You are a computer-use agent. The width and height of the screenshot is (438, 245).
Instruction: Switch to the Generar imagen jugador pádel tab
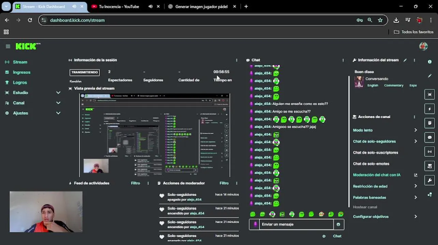point(202,6)
